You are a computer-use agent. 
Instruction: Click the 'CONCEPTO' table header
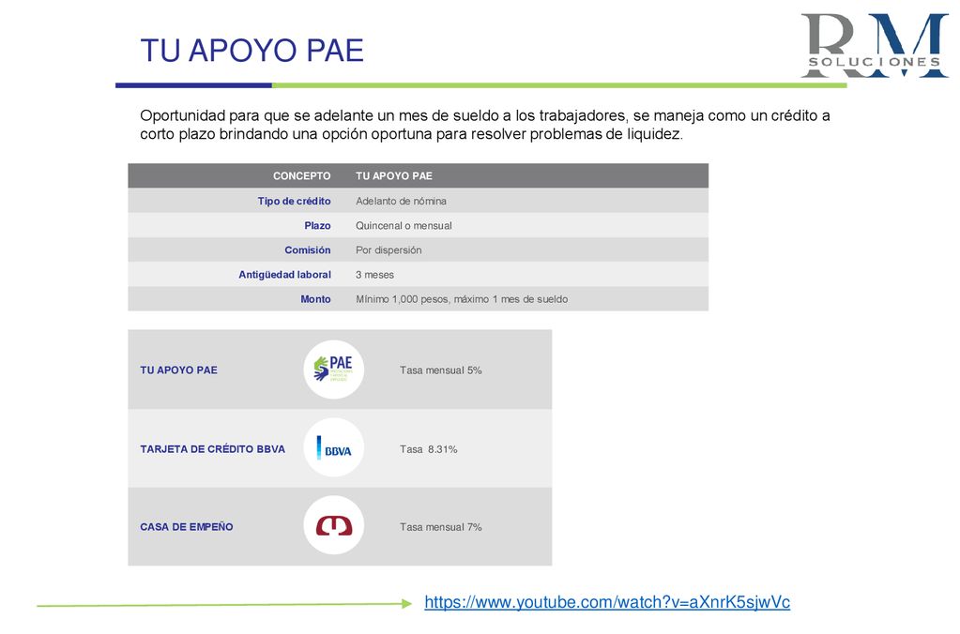302,176
